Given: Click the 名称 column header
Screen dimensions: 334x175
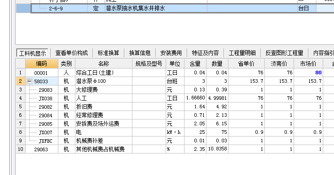Looking at the screenshot, I should pos(104,64).
